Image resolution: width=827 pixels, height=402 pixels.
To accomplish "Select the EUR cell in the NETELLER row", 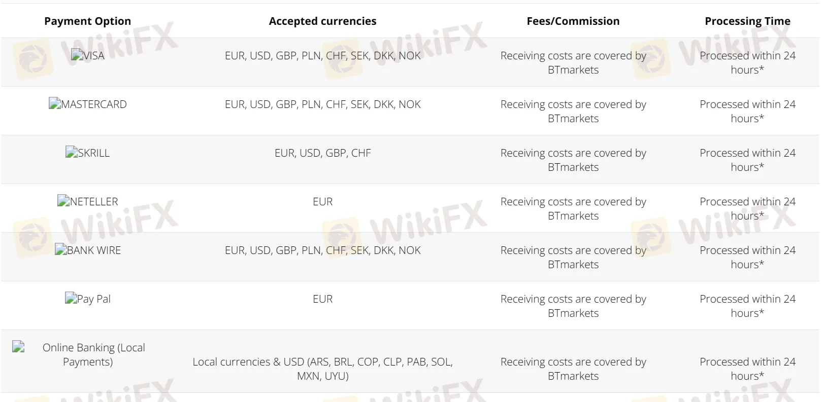I will point(322,202).
